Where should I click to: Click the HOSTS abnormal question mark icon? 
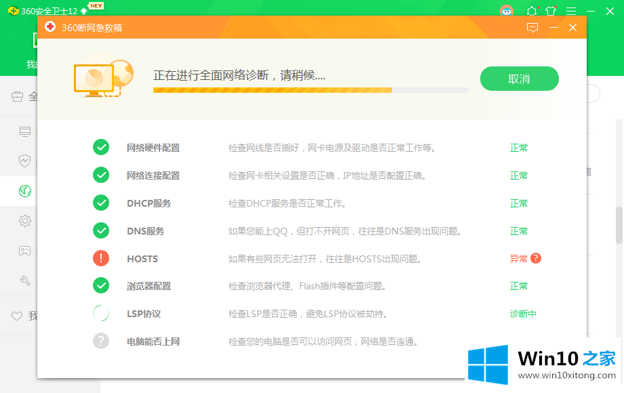click(x=536, y=258)
